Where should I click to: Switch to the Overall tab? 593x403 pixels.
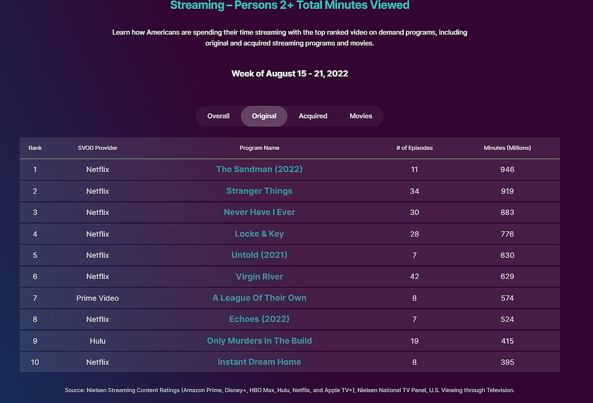pos(218,116)
